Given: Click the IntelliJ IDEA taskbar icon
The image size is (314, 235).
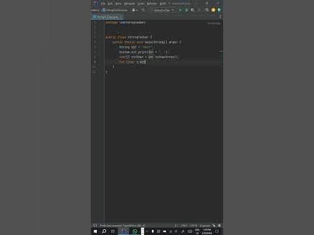Looking at the screenshot, I should click(x=124, y=231).
